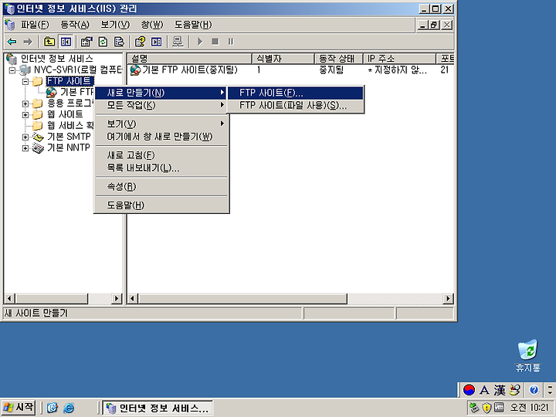Select 기본 NNTP node in tree
The image size is (556, 417).
point(69,147)
